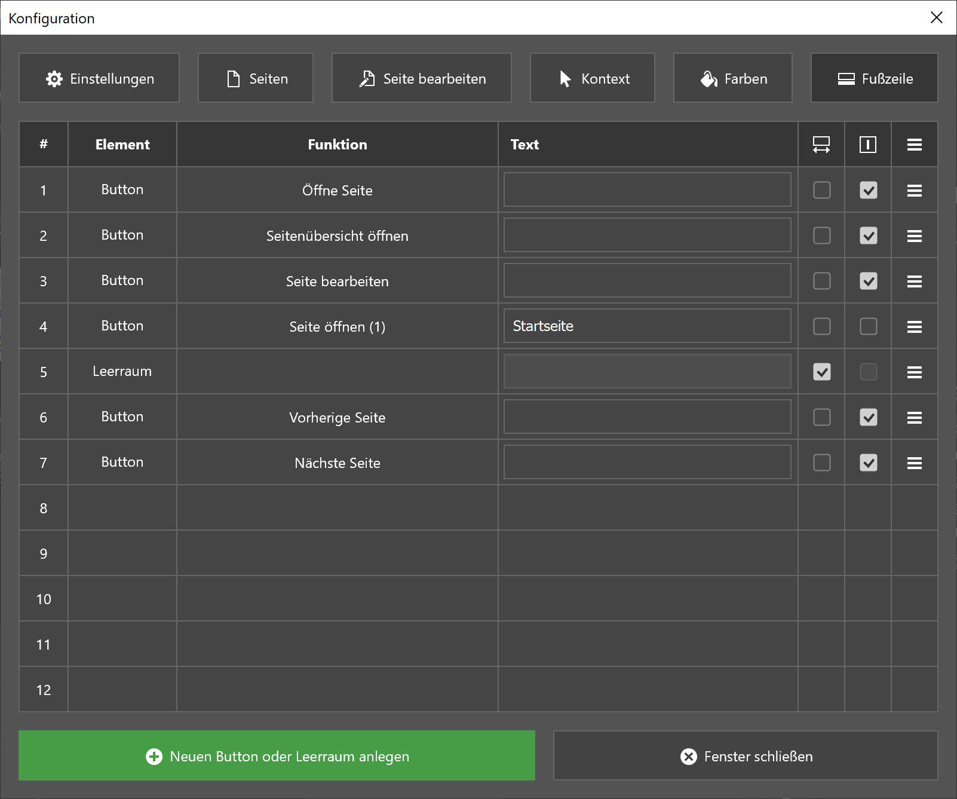Click the Nächste Seite function cell
Screen dimensions: 957x799
click(x=338, y=463)
